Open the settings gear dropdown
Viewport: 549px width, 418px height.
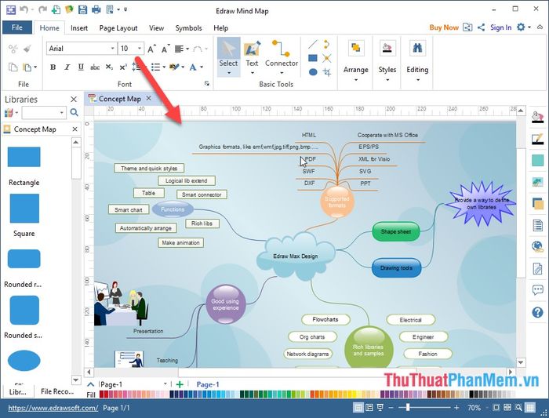click(x=523, y=27)
